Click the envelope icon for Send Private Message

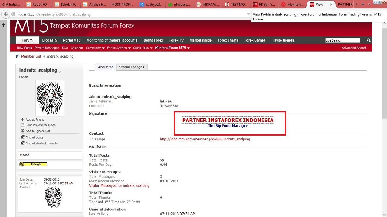coord(23,125)
